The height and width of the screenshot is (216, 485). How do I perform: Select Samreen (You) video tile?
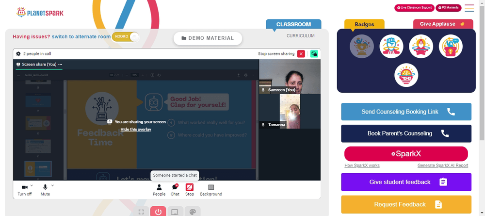coord(290,76)
